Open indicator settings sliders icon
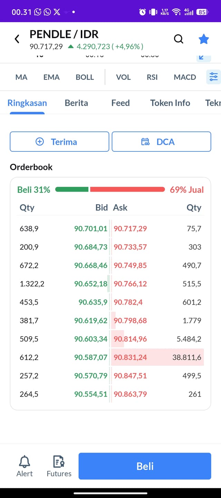Viewport: 221px width, 498px height. 213,77
